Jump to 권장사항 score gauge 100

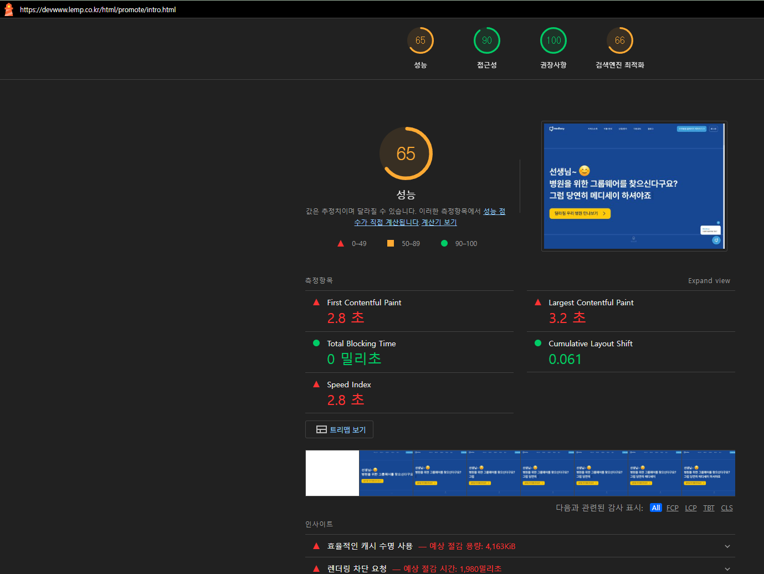tap(553, 48)
